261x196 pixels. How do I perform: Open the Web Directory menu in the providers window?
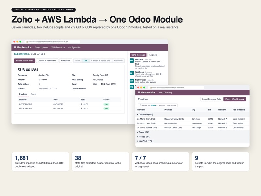[165, 93]
